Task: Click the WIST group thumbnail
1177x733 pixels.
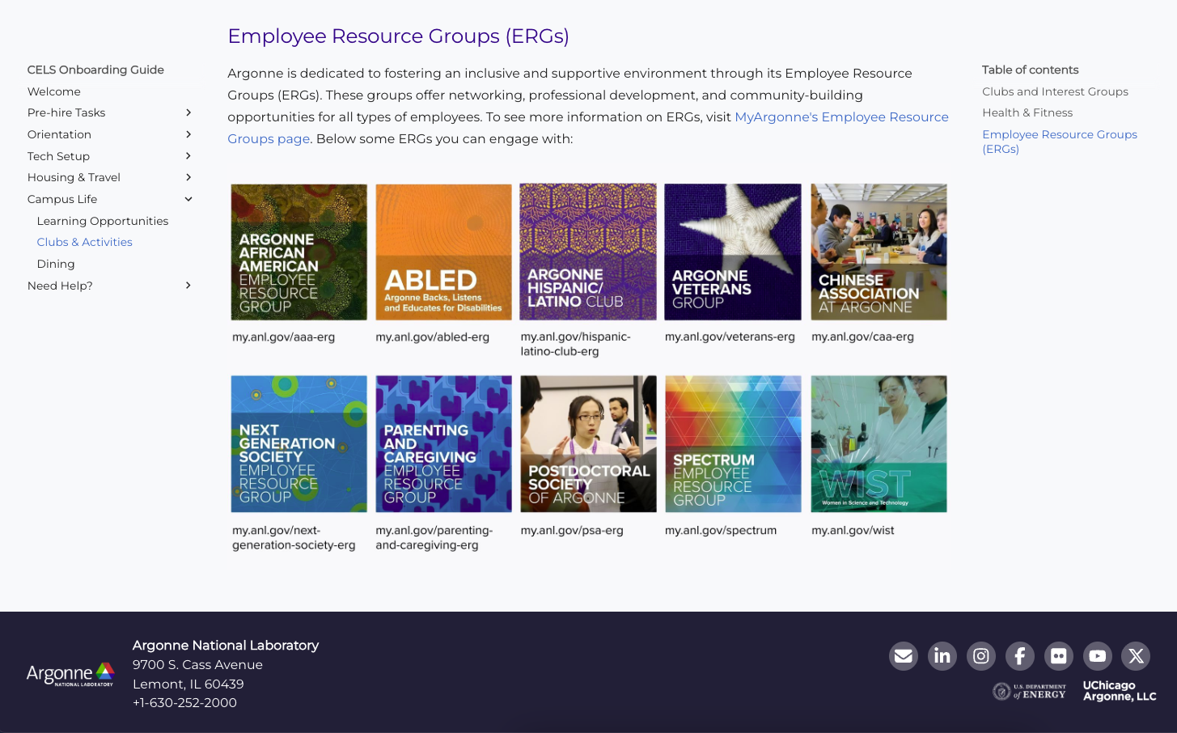Action: pos(879,443)
